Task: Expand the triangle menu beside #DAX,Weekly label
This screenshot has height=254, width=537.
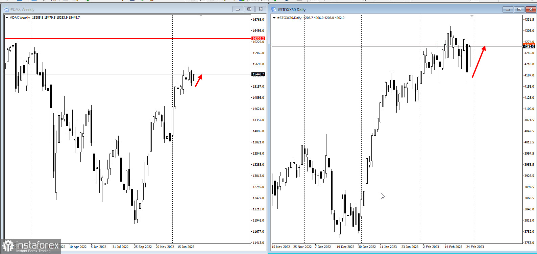Action: (7, 18)
